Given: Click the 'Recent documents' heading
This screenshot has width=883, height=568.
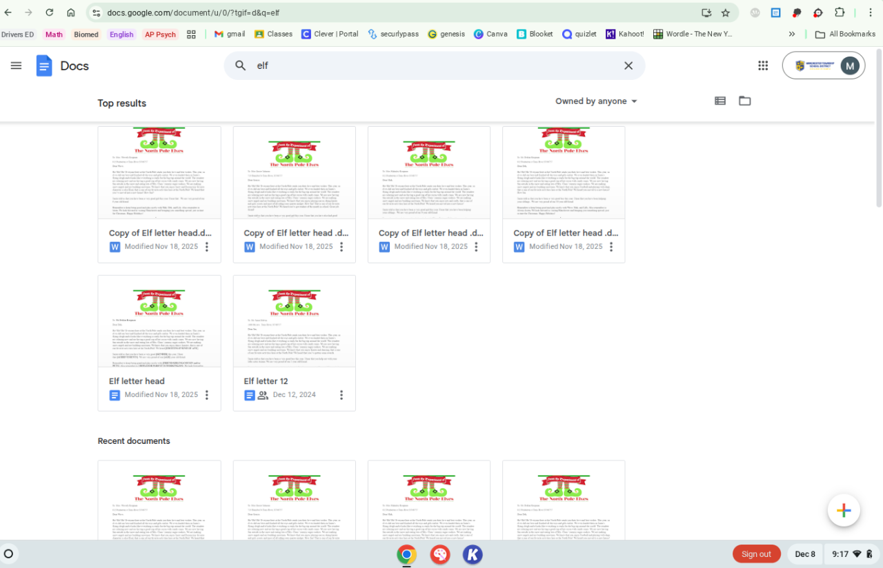Looking at the screenshot, I should (x=134, y=441).
